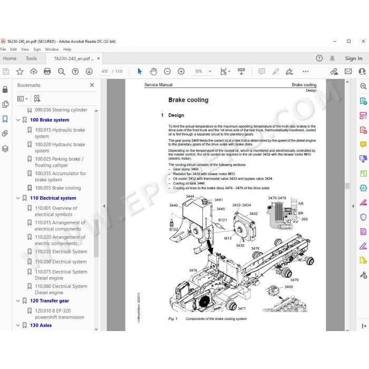Collapse the left navigation pane arrow
369x369 pixels.
coord(104,206)
